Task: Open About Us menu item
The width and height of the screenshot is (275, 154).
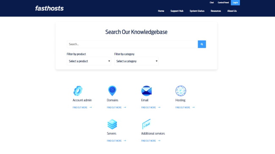Action: point(232,11)
